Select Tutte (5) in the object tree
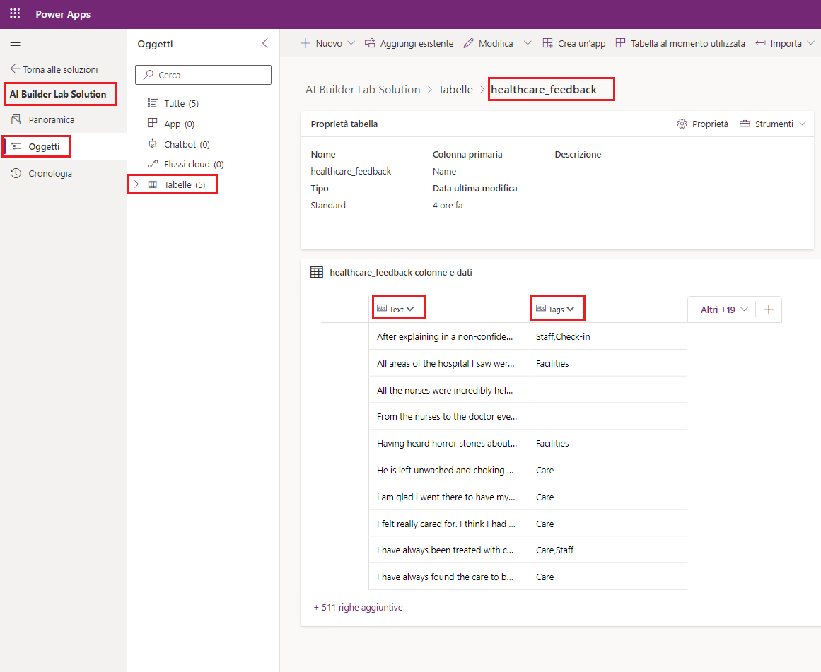This screenshot has width=821, height=672. tap(181, 103)
